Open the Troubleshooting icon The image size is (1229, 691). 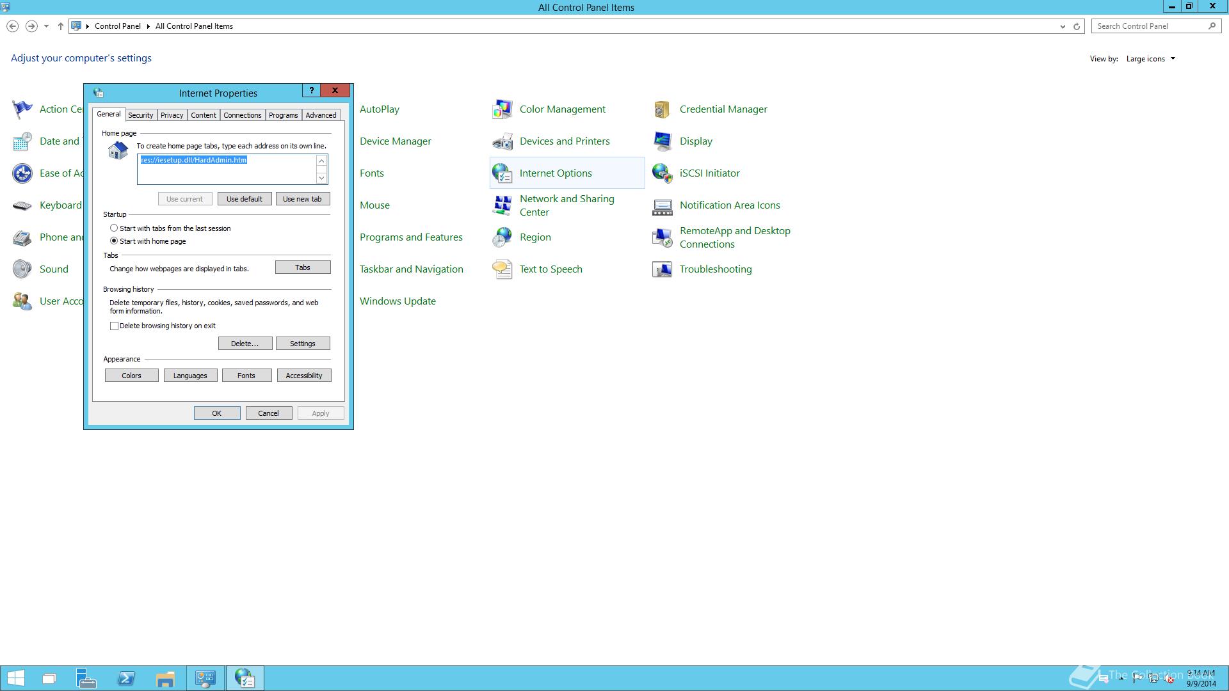point(663,269)
